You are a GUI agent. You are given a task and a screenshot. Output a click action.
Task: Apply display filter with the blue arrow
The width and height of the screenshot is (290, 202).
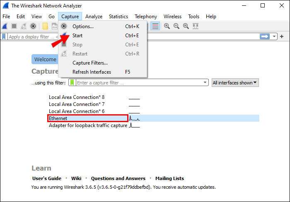point(265,36)
